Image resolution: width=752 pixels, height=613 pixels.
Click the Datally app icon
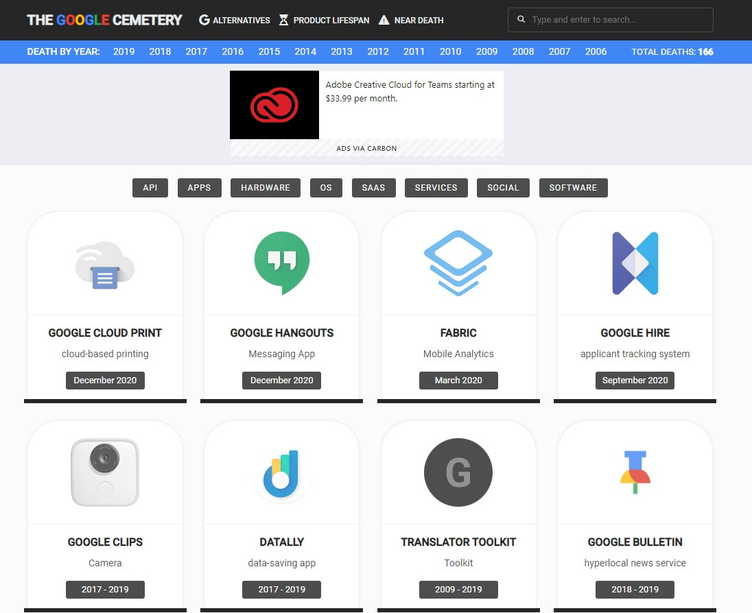[x=282, y=474]
